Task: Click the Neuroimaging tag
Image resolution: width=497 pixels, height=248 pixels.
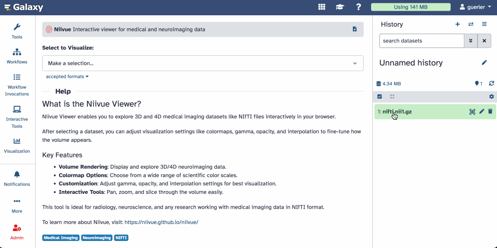Action: click(97, 238)
